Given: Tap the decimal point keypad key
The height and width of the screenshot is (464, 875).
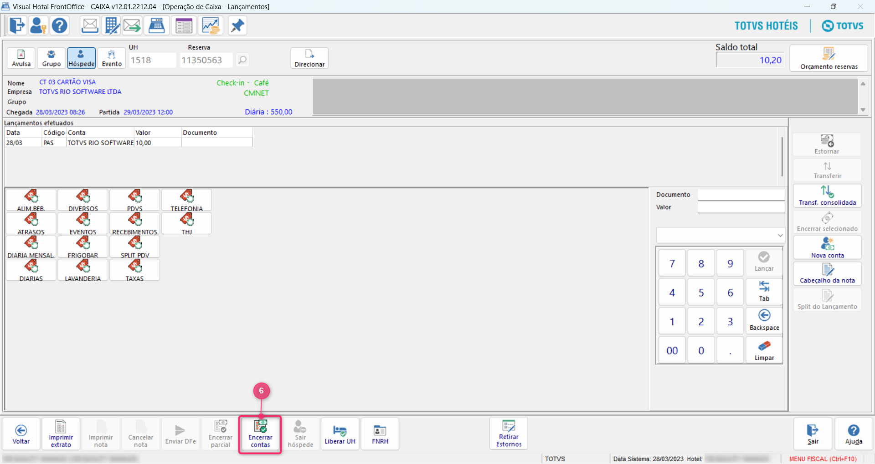Looking at the screenshot, I should [730, 350].
